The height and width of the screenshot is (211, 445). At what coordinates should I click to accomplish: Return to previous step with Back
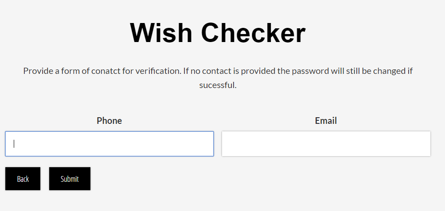23,179
